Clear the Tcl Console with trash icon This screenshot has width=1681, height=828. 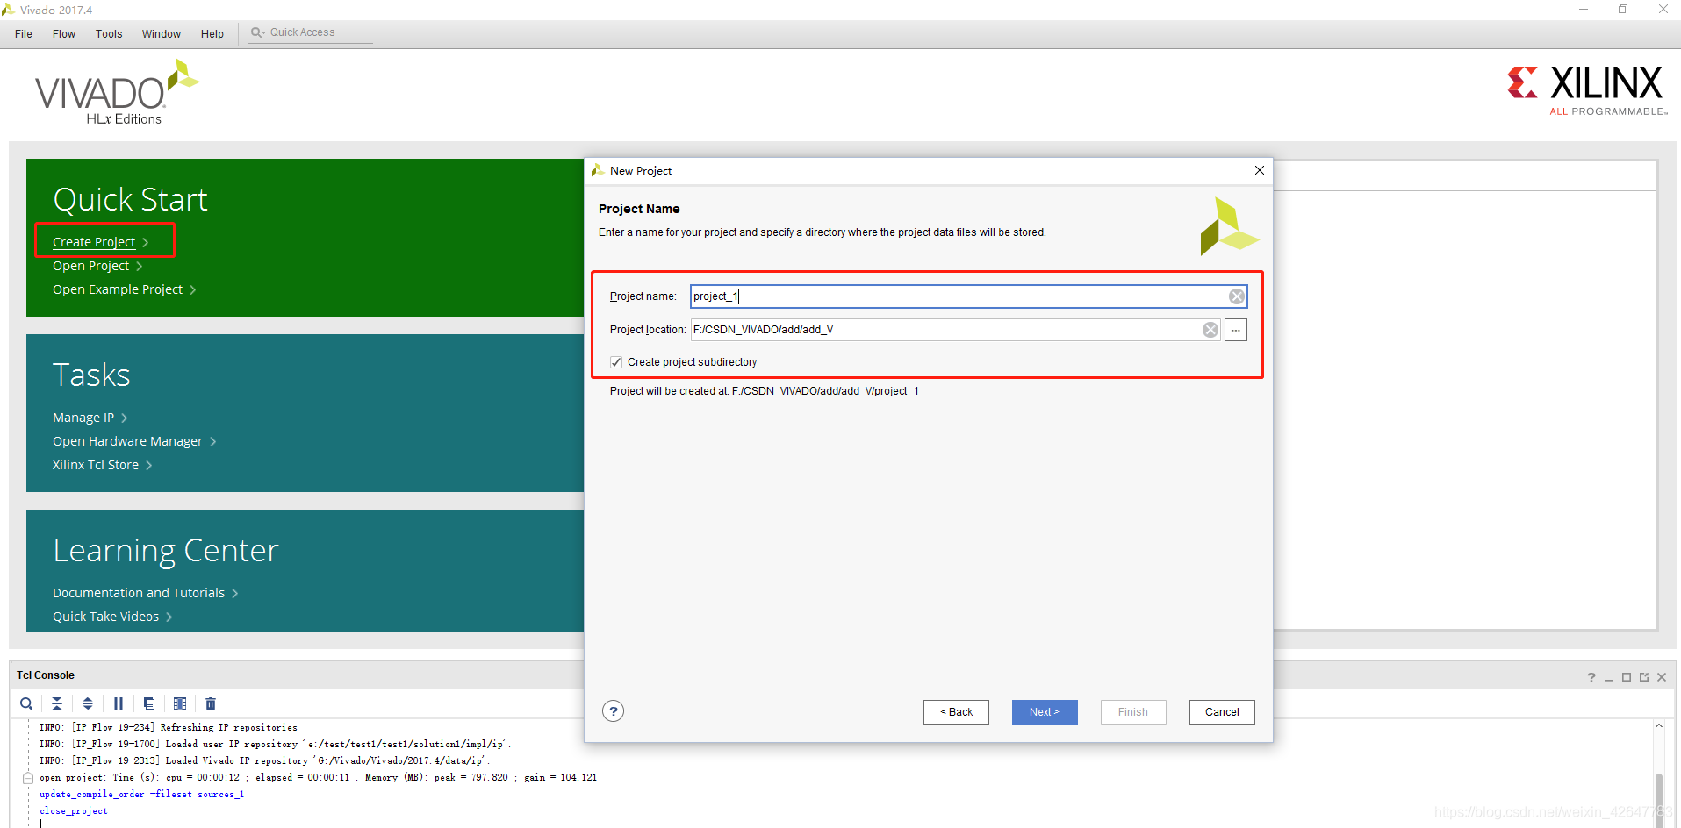coord(211,703)
